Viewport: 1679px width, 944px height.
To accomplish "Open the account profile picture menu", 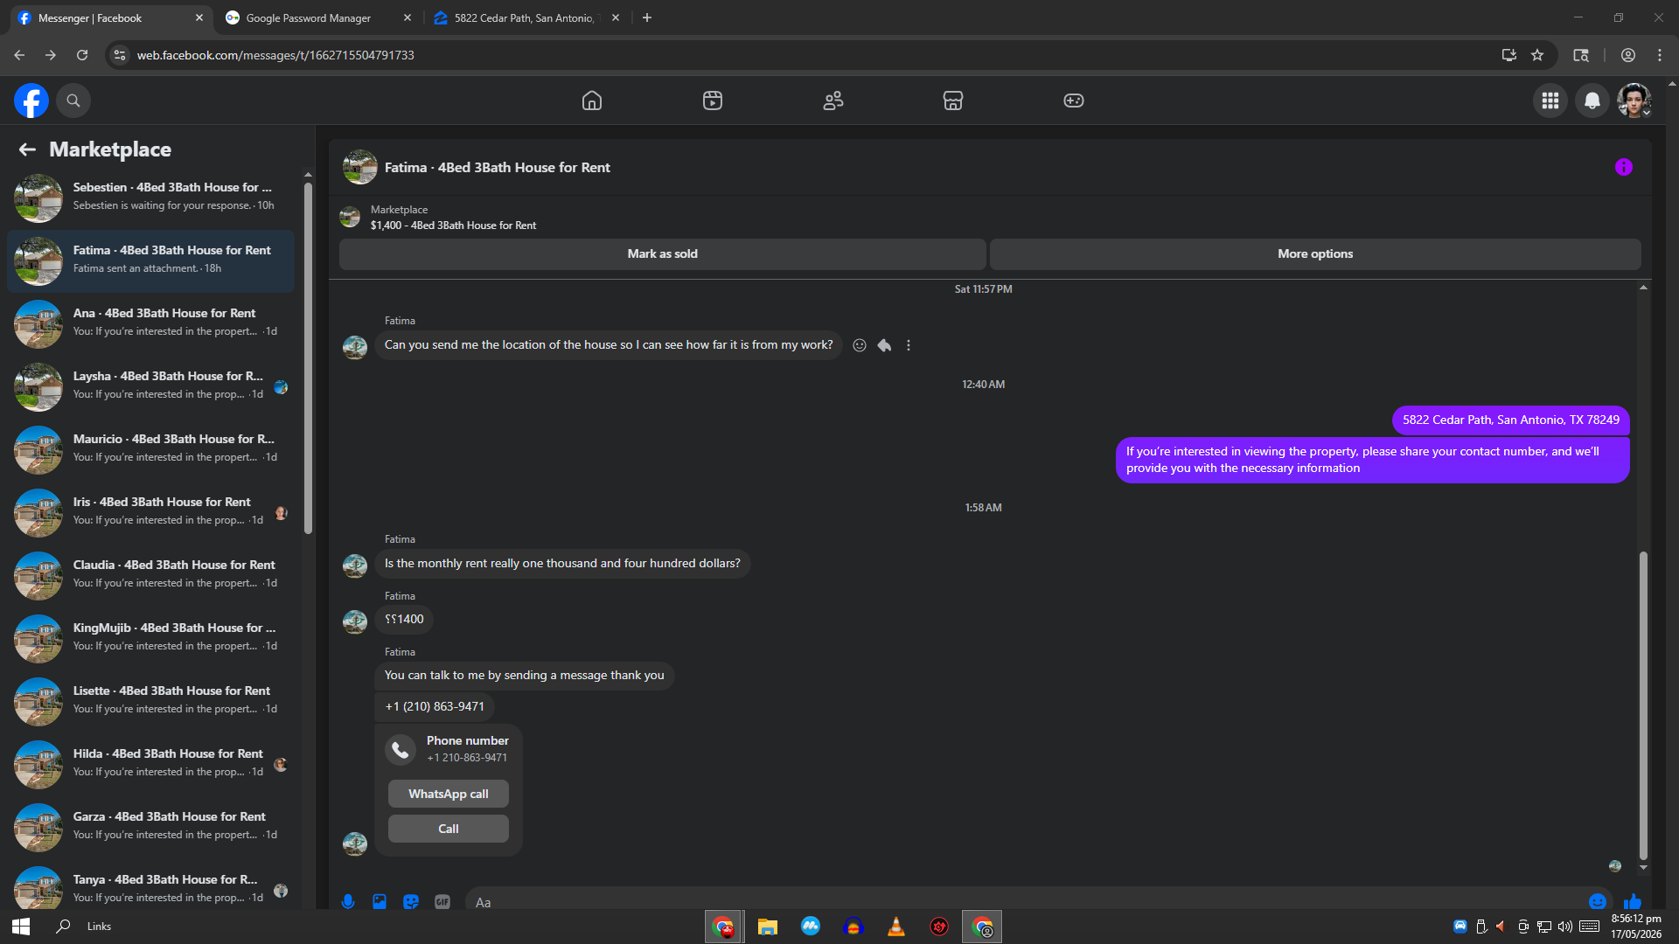I will pyautogui.click(x=1634, y=101).
